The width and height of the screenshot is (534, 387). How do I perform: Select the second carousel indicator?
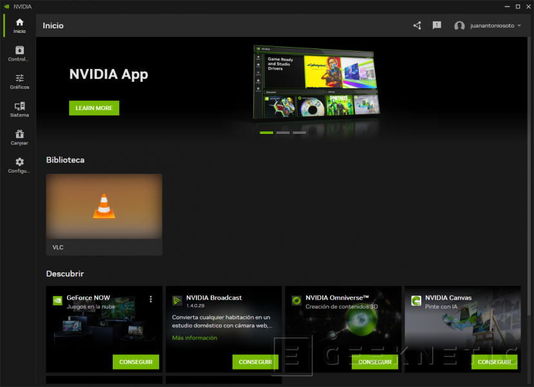(x=283, y=133)
